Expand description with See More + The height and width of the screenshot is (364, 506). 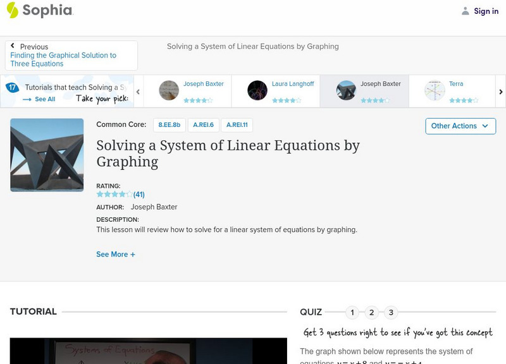[116, 255]
